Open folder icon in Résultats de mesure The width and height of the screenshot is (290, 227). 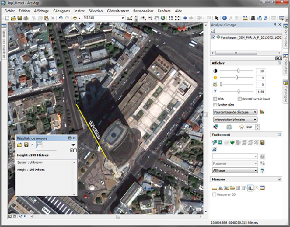point(19,145)
